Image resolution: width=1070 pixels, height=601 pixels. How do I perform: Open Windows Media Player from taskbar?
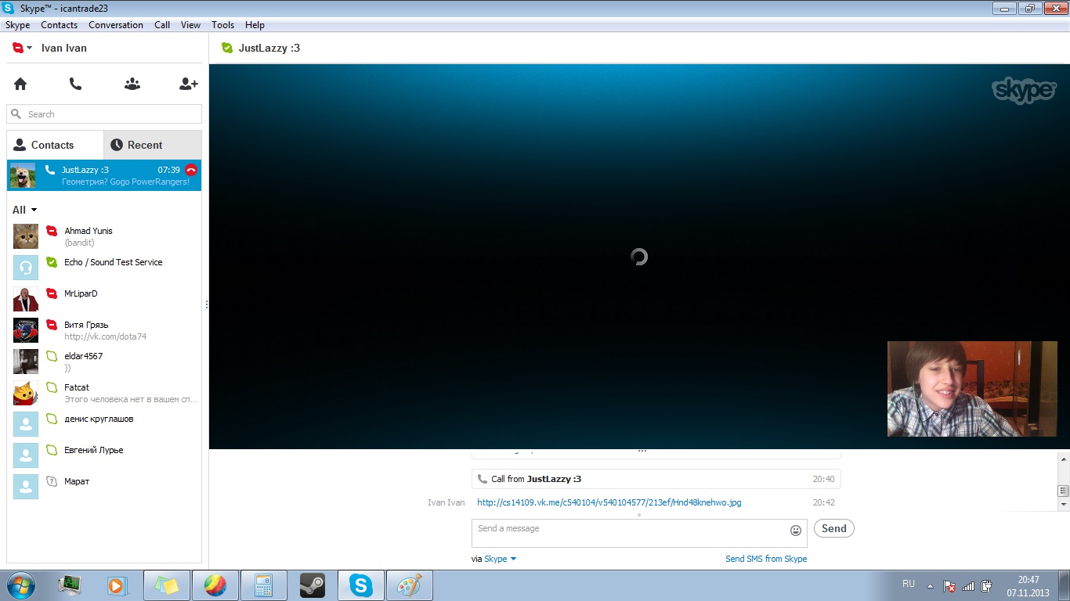117,585
